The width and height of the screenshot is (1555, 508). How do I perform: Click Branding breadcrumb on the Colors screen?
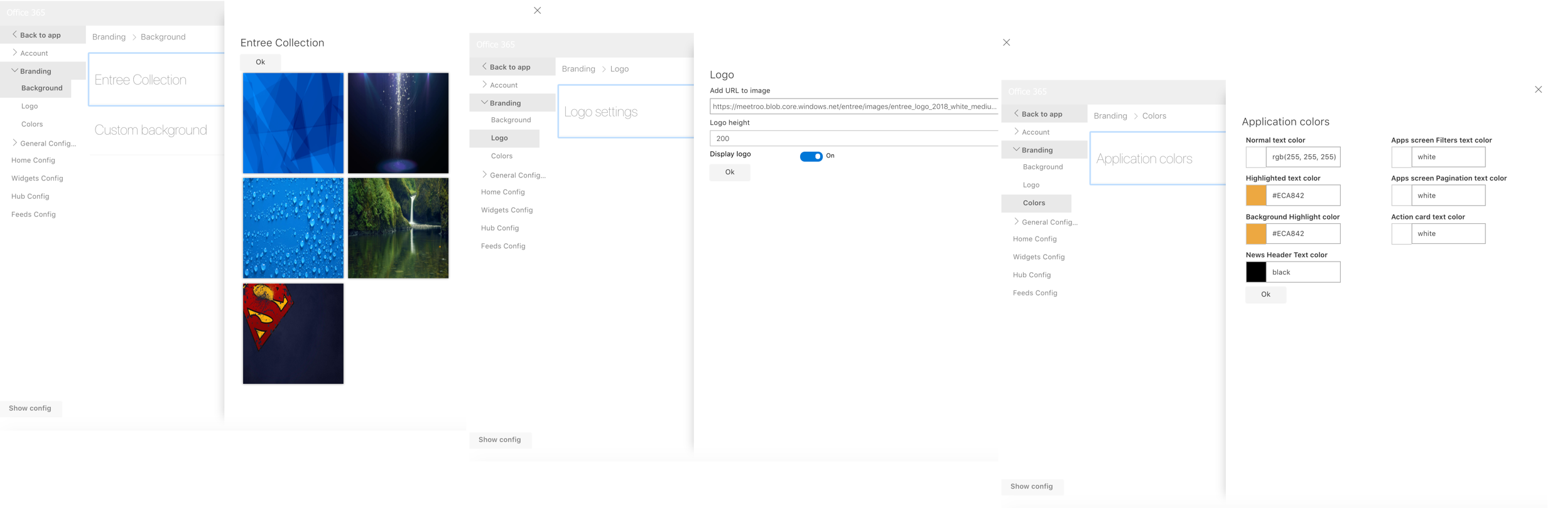1110,116
